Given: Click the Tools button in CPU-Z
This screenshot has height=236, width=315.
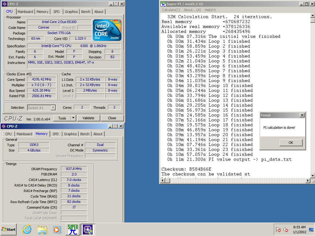Looking at the screenshot, I should (62, 118).
